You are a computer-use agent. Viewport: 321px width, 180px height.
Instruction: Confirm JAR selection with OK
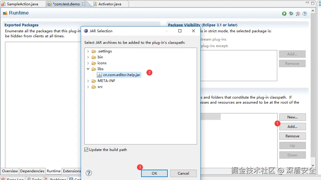(154, 173)
